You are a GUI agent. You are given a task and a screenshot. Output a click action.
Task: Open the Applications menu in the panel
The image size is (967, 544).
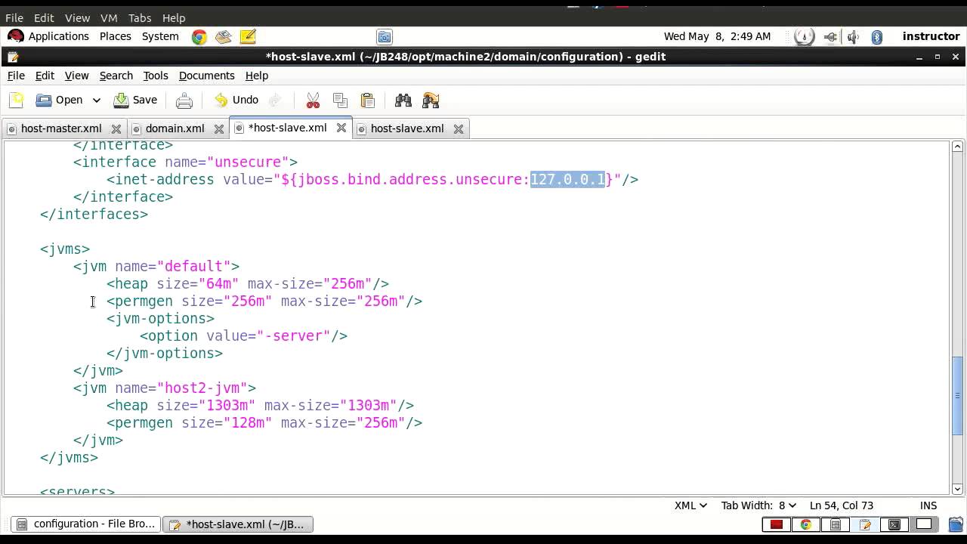pyautogui.click(x=48, y=36)
